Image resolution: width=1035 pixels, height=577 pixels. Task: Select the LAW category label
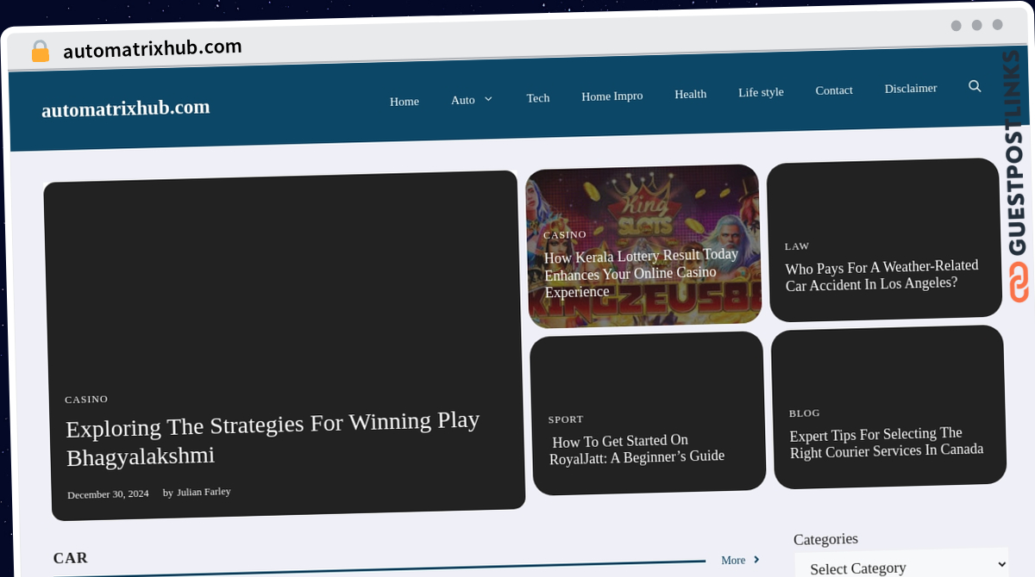(x=797, y=246)
